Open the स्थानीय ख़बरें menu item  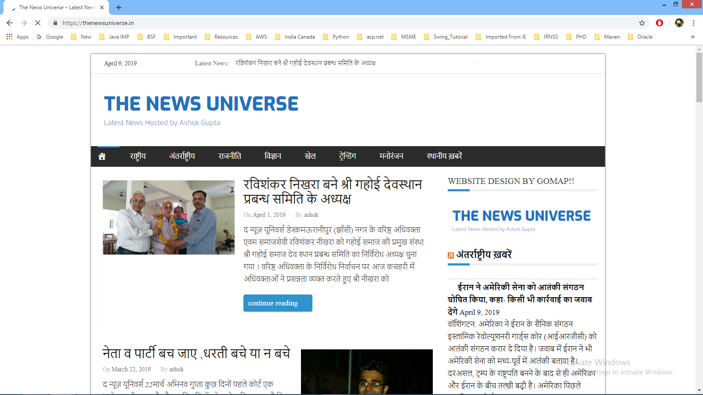point(444,156)
